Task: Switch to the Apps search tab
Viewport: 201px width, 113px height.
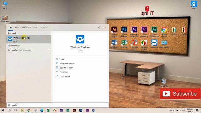Action: (x=17, y=27)
